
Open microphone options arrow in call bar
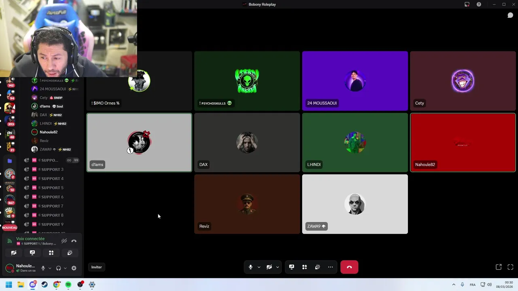click(x=259, y=267)
